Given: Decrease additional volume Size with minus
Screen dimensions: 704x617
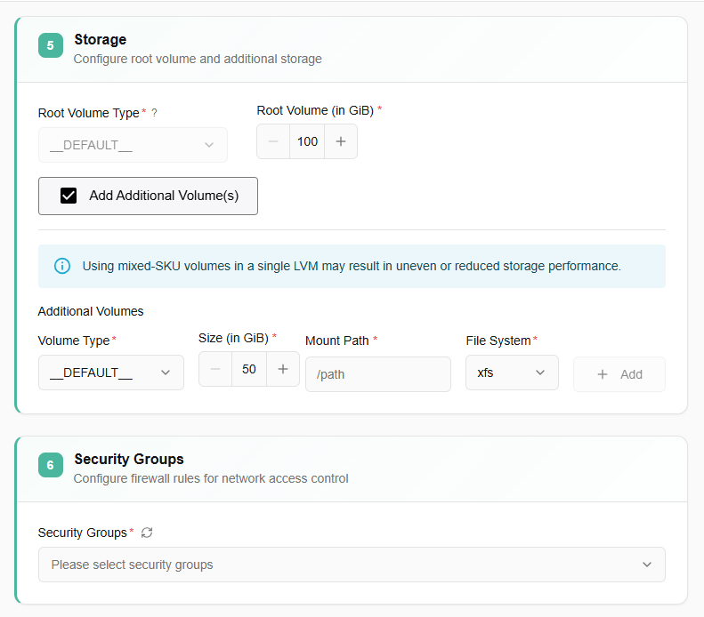Looking at the screenshot, I should click(215, 369).
